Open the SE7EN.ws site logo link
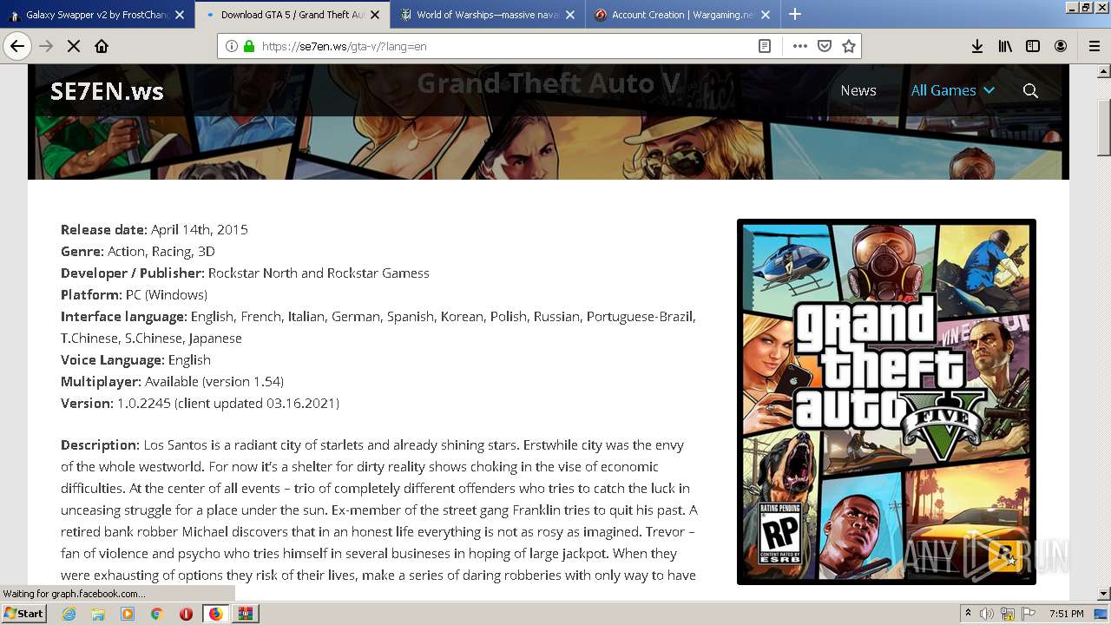 [x=107, y=90]
